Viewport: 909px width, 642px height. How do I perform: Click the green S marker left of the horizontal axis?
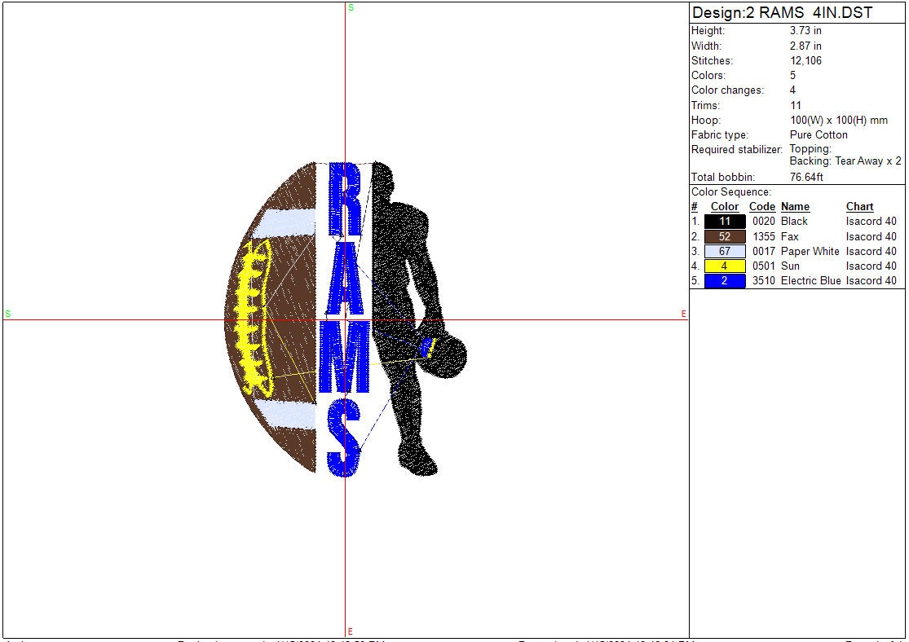7,314
